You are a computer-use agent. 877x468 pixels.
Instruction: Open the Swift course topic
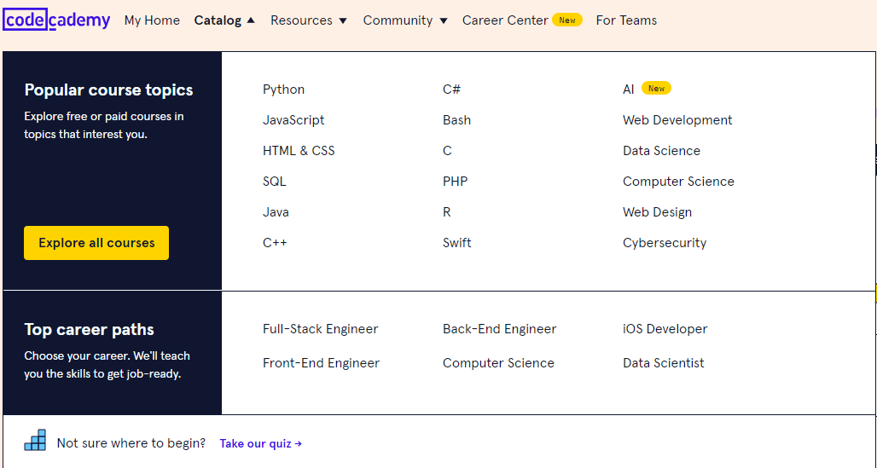coord(457,243)
